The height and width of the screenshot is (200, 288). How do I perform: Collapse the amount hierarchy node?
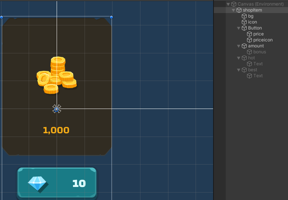238,46
